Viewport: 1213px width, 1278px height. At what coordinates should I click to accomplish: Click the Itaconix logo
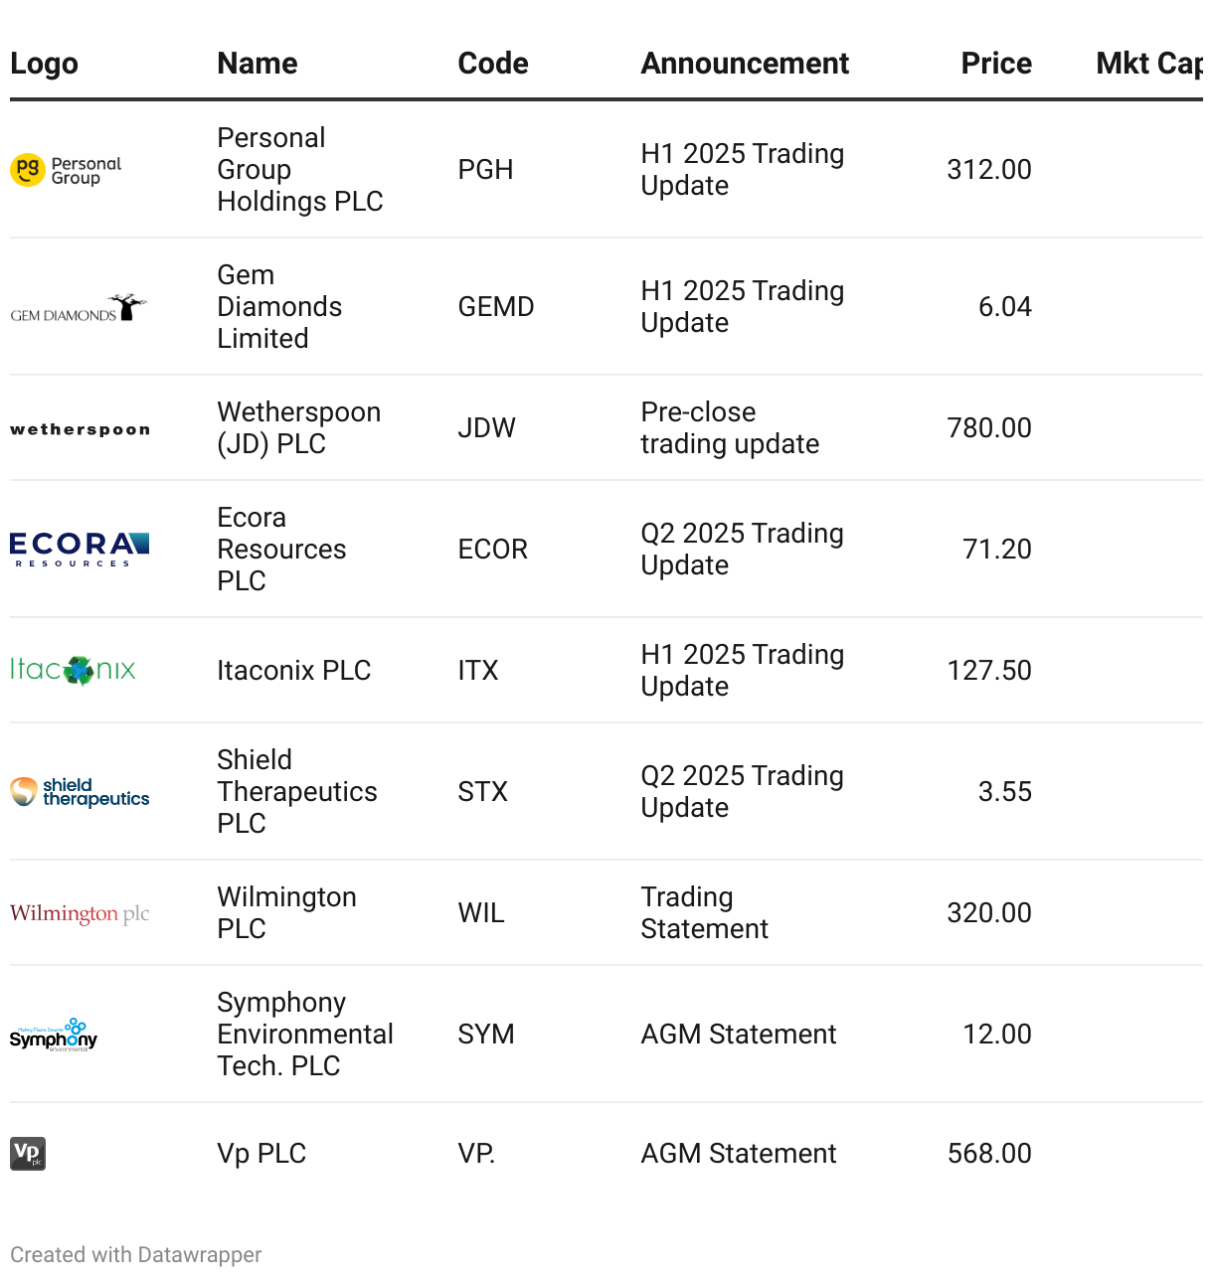pos(73,670)
